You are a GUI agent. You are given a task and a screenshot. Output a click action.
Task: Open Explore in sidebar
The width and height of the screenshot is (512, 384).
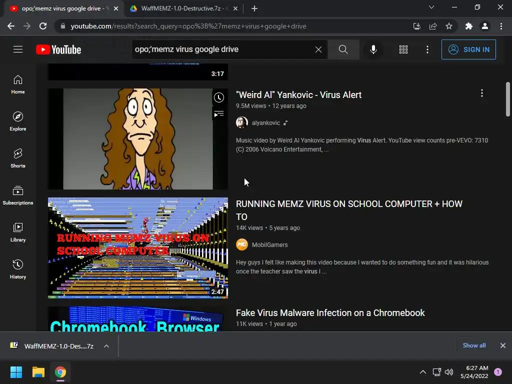[x=18, y=121]
